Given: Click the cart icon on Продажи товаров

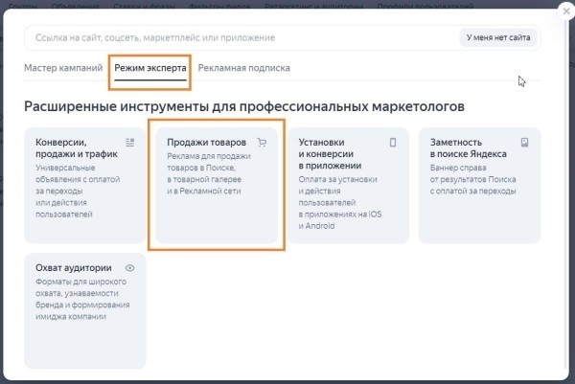Looking at the screenshot, I should [x=262, y=142].
